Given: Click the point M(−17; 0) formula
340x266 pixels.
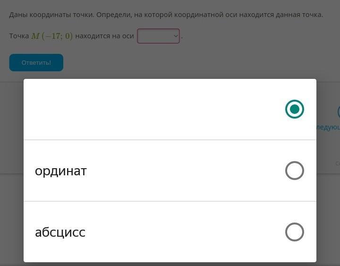Looking at the screenshot, I should (52, 36).
